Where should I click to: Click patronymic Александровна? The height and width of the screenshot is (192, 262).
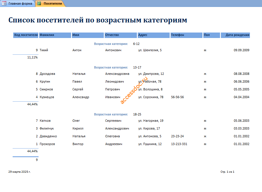pyautogui.click(x=117, y=74)
